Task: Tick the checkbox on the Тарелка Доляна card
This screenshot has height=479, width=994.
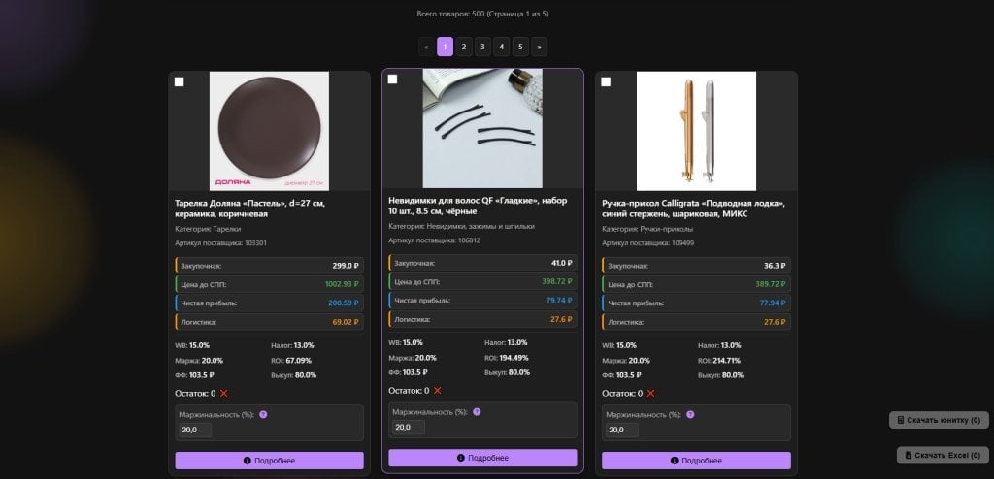Action: [x=180, y=81]
